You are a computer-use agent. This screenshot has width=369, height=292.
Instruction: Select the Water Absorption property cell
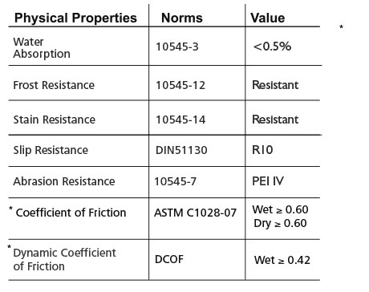coord(42,47)
